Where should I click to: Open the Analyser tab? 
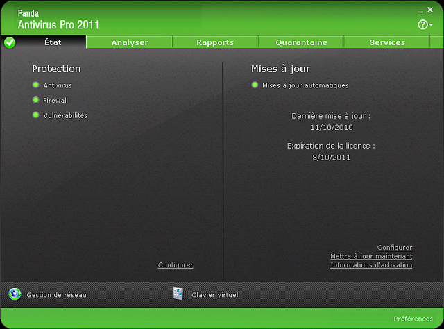(x=130, y=42)
